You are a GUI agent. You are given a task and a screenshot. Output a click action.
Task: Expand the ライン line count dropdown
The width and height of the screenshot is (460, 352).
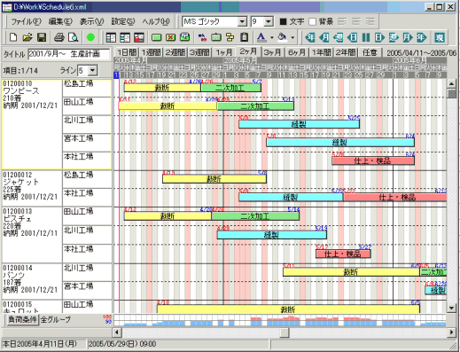[93, 70]
